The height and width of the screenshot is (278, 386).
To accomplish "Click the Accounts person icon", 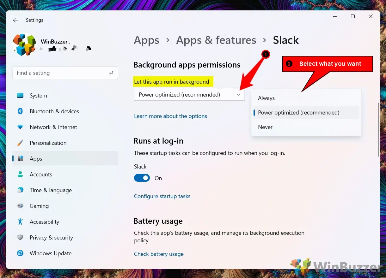I will [x=20, y=174].
